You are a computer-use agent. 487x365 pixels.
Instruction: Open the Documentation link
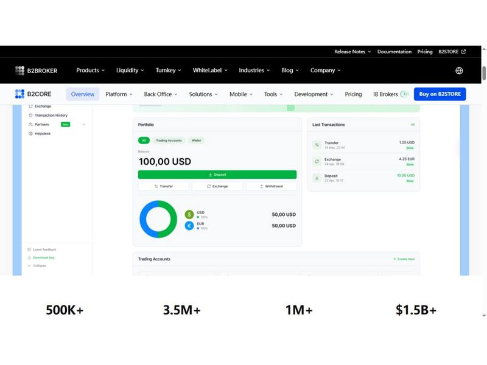(394, 52)
